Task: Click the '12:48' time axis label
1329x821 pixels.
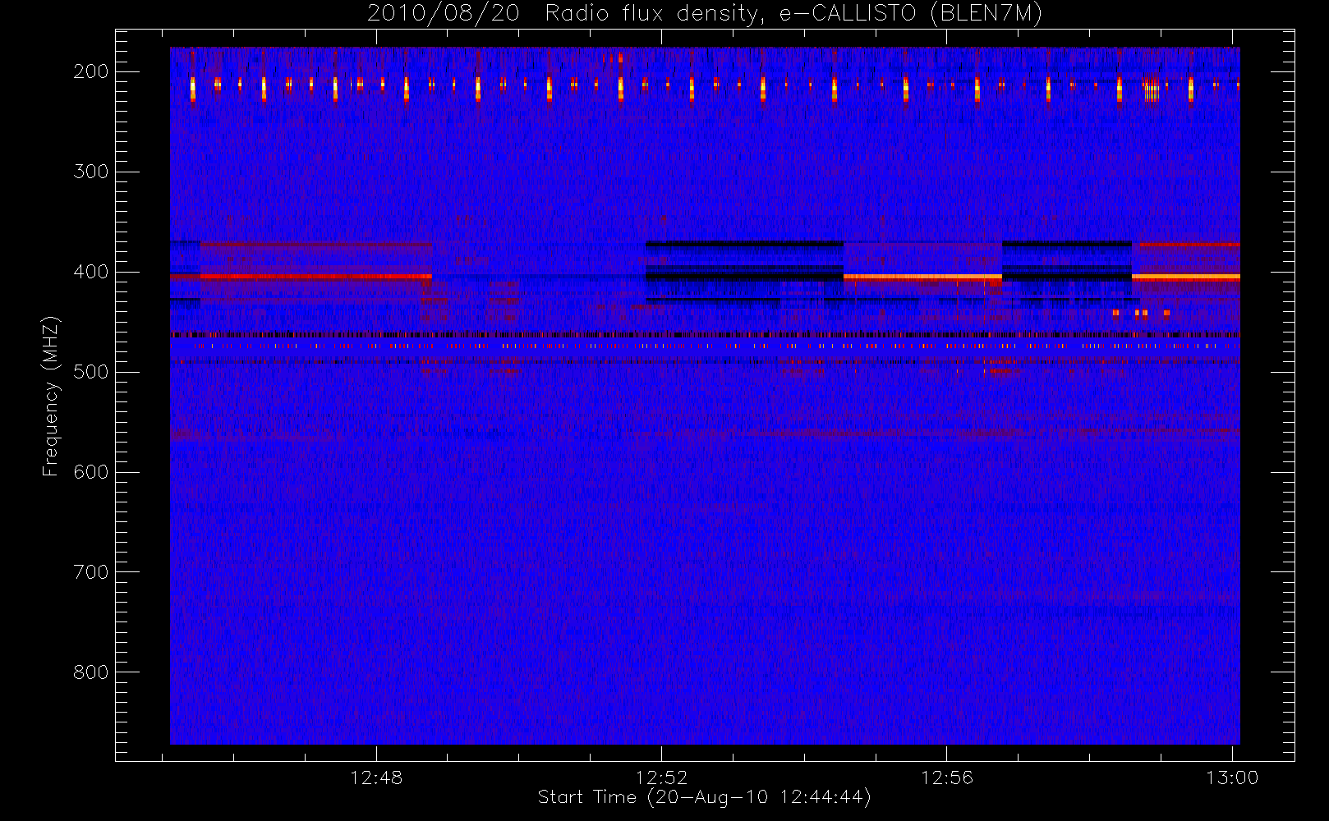Action: pyautogui.click(x=376, y=777)
